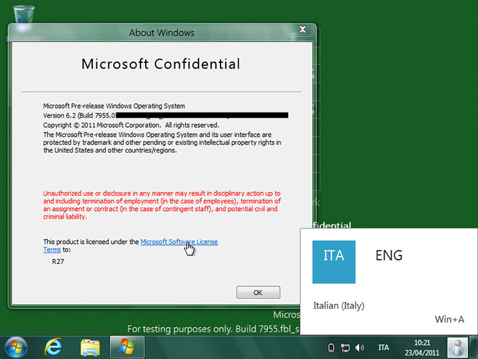The height and width of the screenshot is (359, 478).
Task: Click the device tray icon beside the network icon
Action: point(332,348)
